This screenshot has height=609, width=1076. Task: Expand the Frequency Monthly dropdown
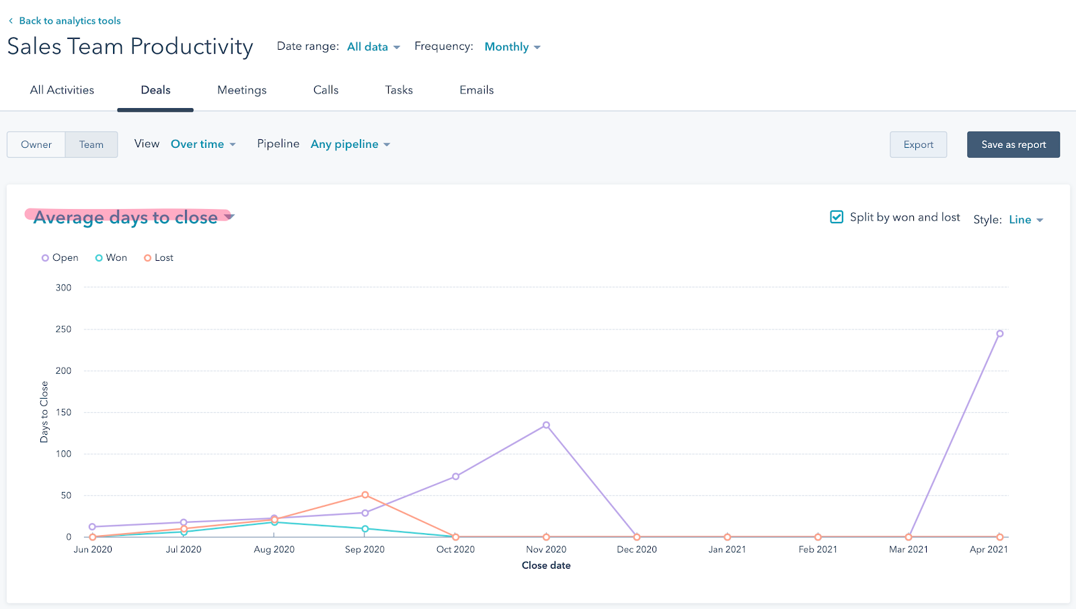tap(512, 47)
